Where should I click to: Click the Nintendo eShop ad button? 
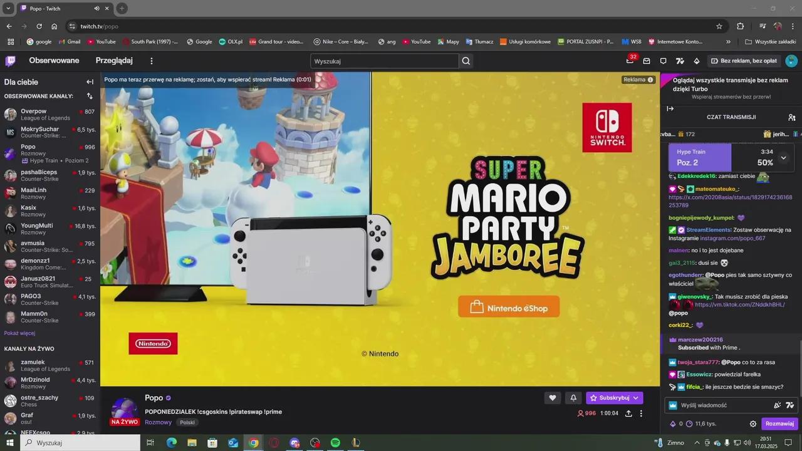(x=509, y=307)
